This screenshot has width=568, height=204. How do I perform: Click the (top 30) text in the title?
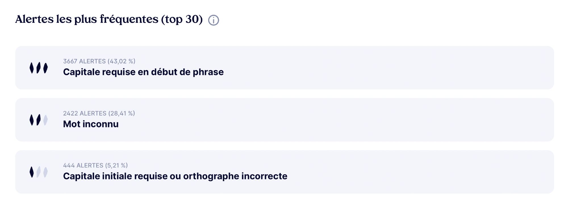pos(182,19)
